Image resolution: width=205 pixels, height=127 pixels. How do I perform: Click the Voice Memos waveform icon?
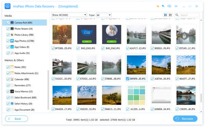[x=12, y=92]
